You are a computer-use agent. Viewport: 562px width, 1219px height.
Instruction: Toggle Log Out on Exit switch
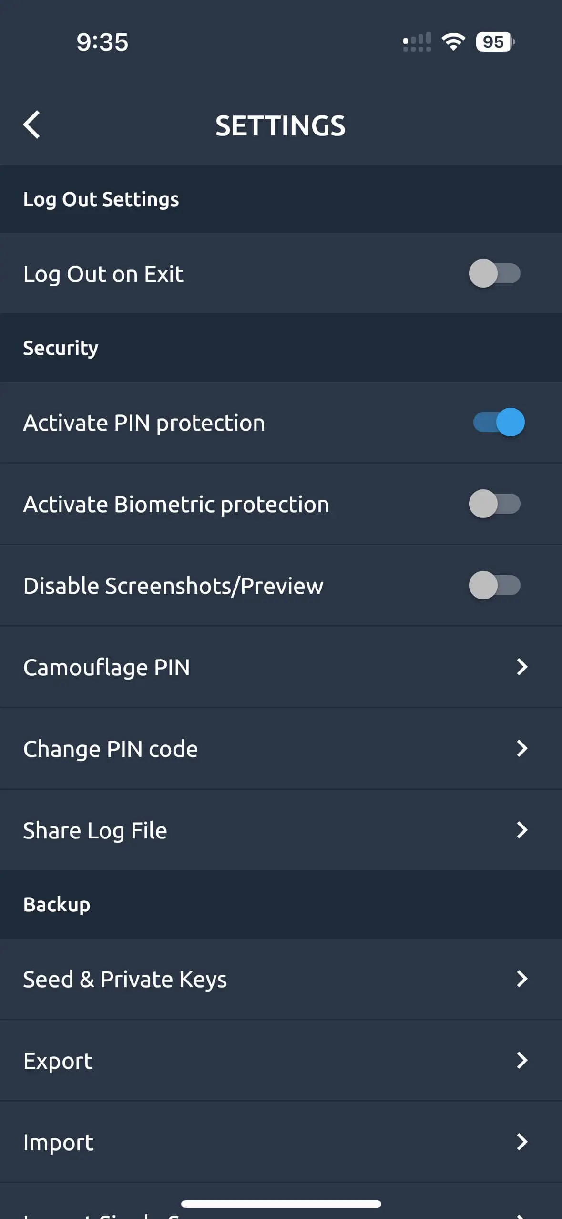tap(494, 273)
